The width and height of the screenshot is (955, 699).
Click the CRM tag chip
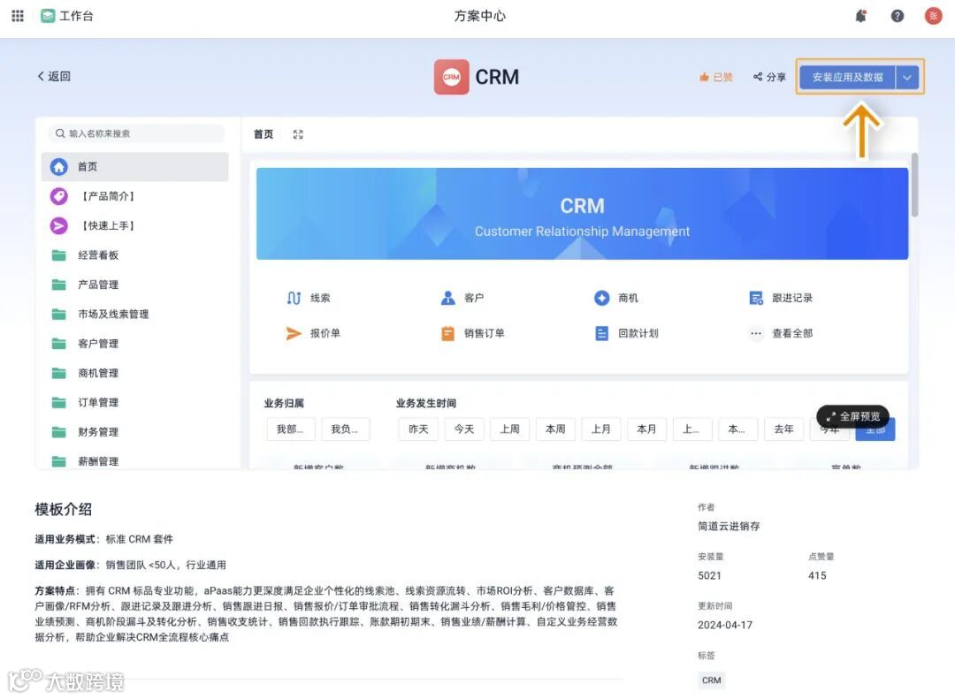(711, 680)
